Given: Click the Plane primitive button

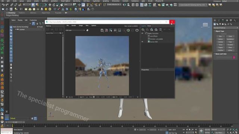Looking at the screenshot, I should [230, 48].
